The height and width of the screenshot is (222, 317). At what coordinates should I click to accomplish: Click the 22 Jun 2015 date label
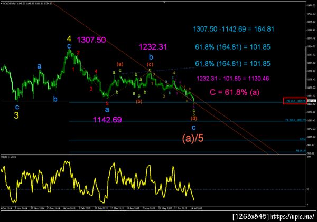point(181,208)
